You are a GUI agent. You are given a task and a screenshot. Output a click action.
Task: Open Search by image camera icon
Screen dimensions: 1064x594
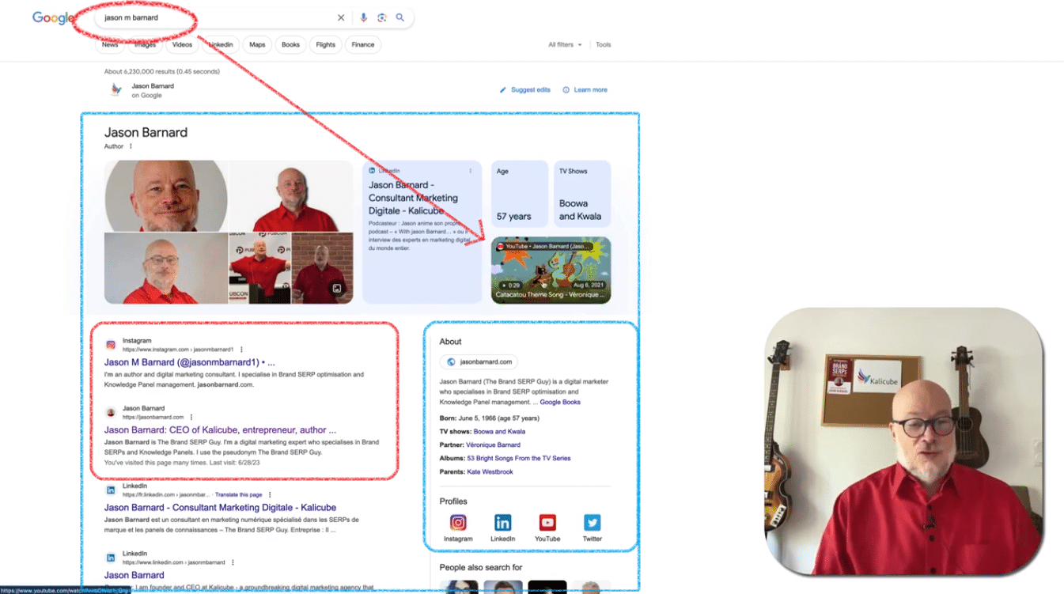pos(382,17)
